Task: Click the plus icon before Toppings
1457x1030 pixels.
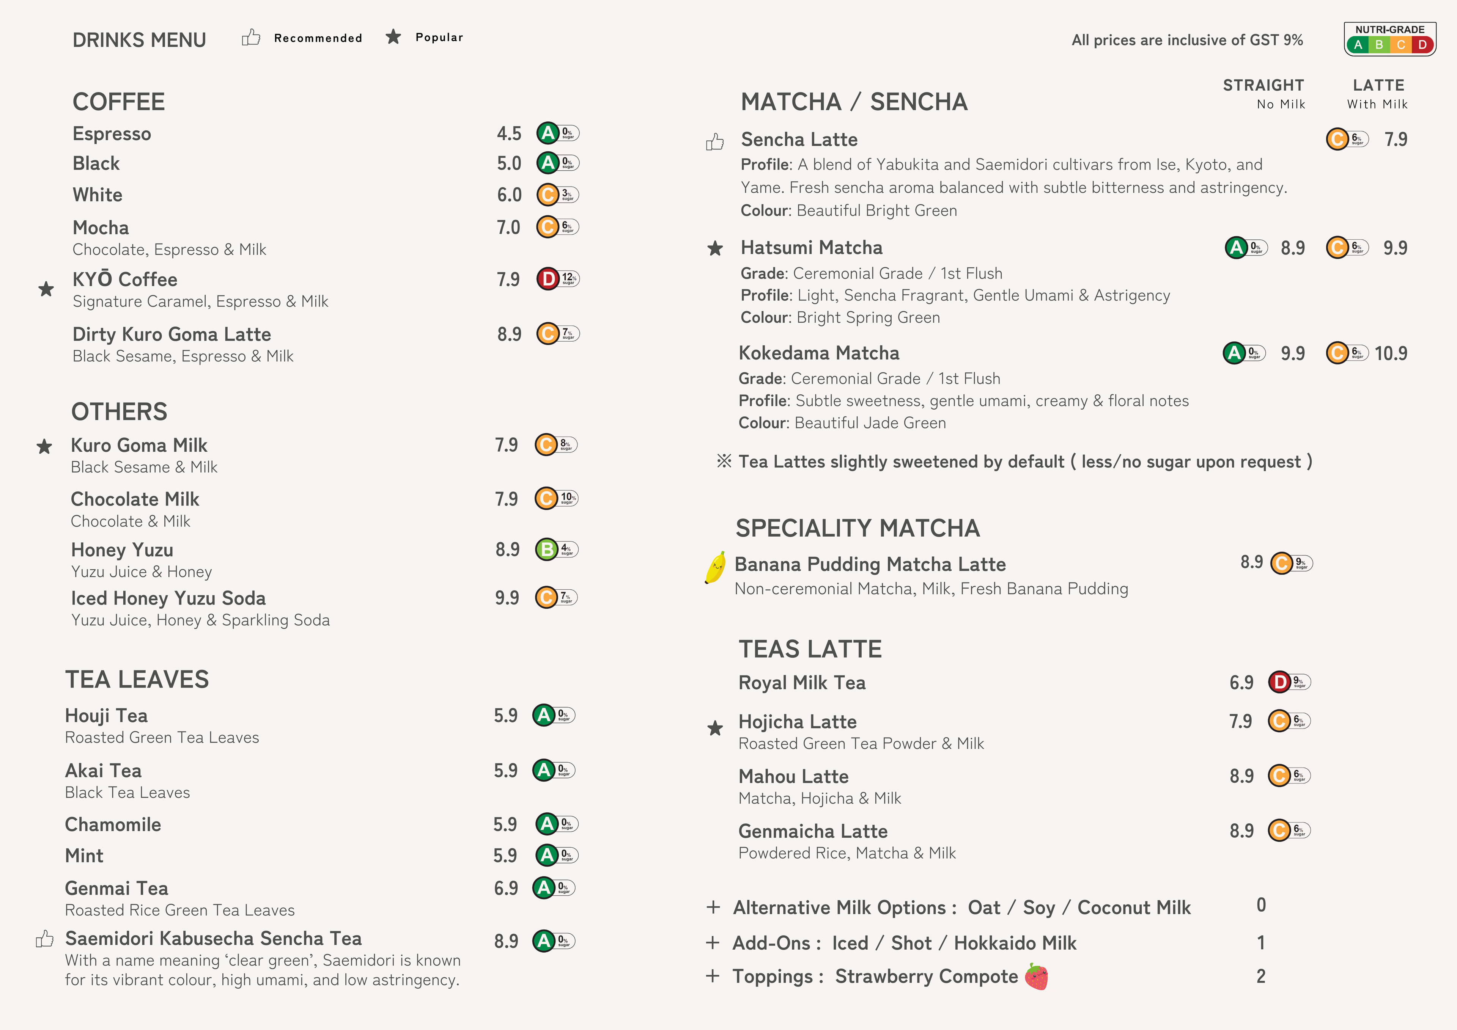Action: (713, 976)
